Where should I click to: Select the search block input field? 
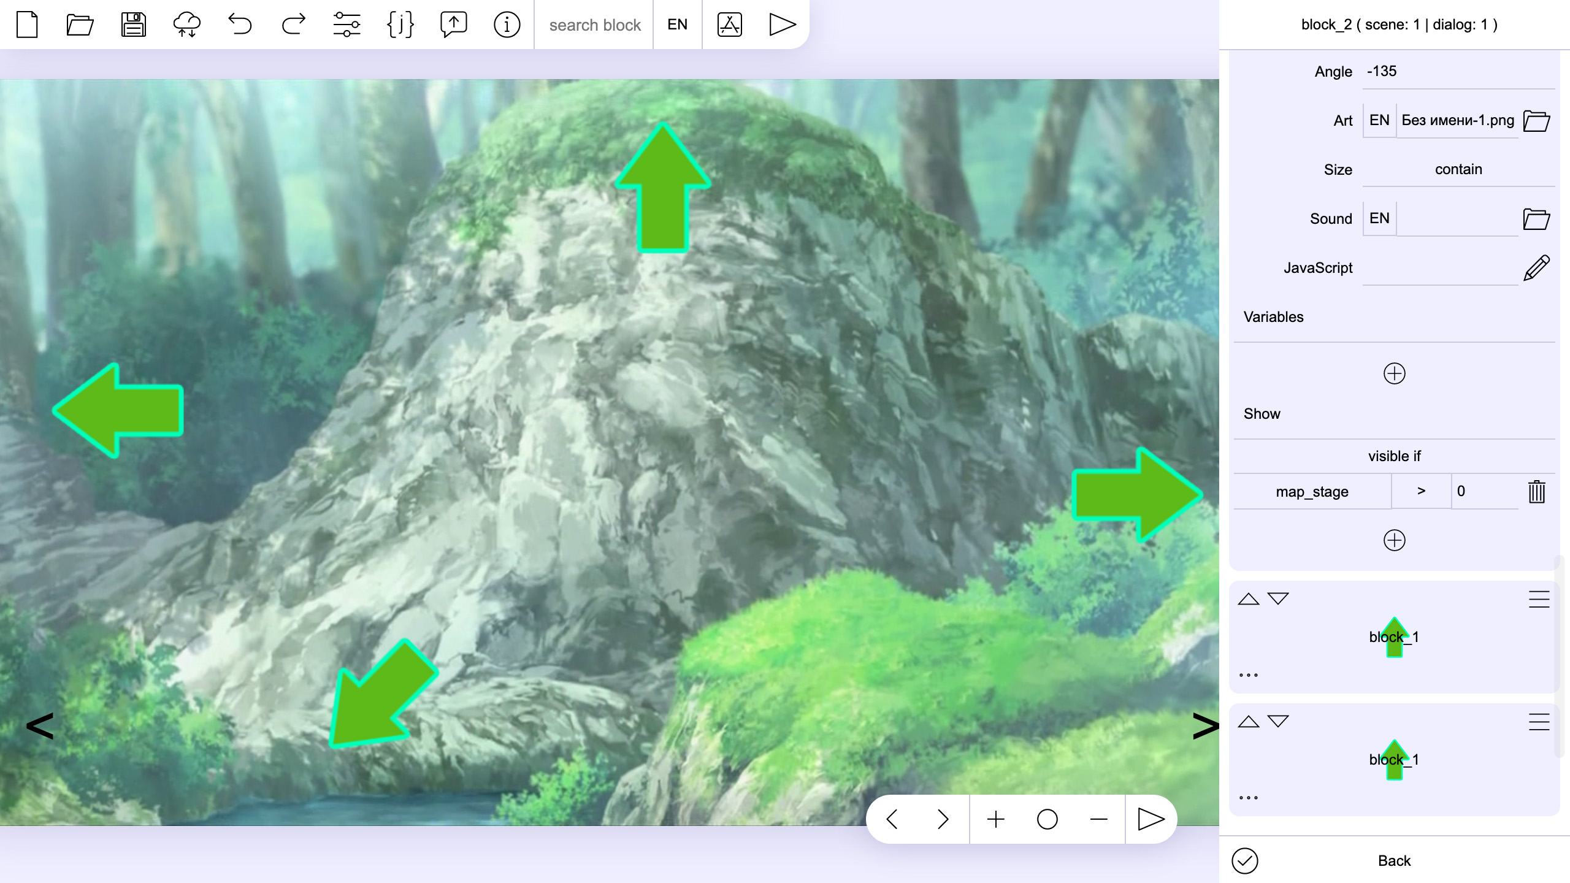pos(594,24)
